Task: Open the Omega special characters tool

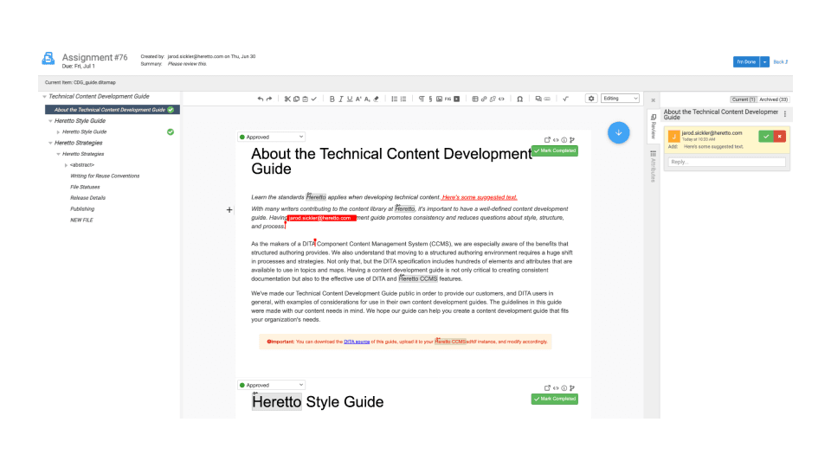Action: tap(519, 99)
